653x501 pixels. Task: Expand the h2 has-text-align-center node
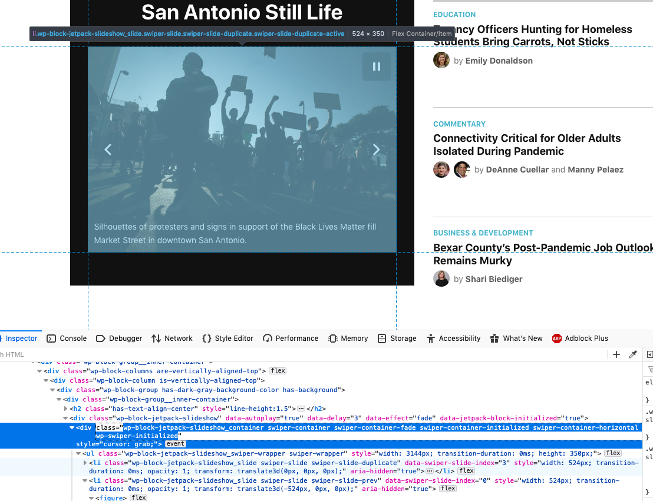coord(65,409)
